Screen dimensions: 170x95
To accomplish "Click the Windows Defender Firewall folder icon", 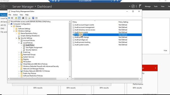I will (22, 66).
